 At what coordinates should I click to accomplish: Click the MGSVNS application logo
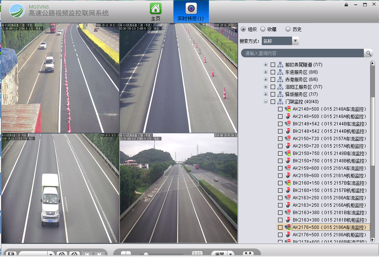point(17,11)
